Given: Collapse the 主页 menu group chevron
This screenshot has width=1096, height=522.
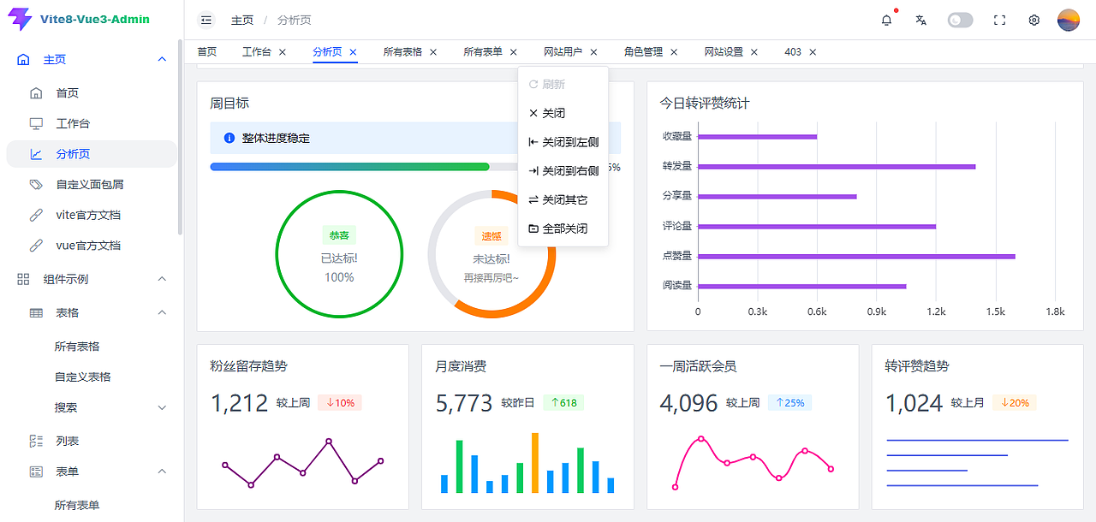Looking at the screenshot, I should coord(162,59).
